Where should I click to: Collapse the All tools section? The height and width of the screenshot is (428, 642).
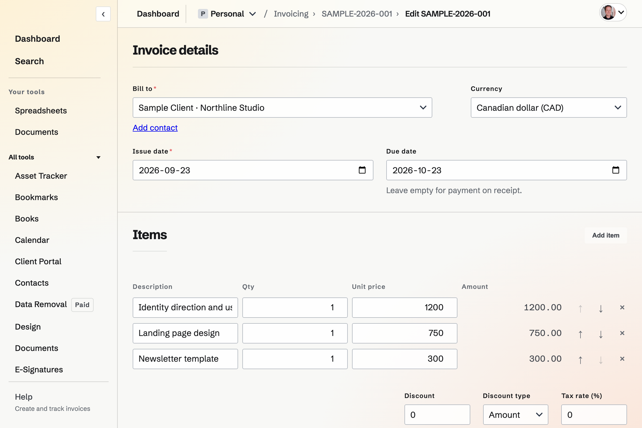pos(55,157)
